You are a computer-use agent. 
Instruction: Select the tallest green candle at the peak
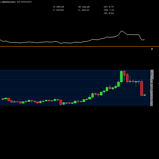121,76
